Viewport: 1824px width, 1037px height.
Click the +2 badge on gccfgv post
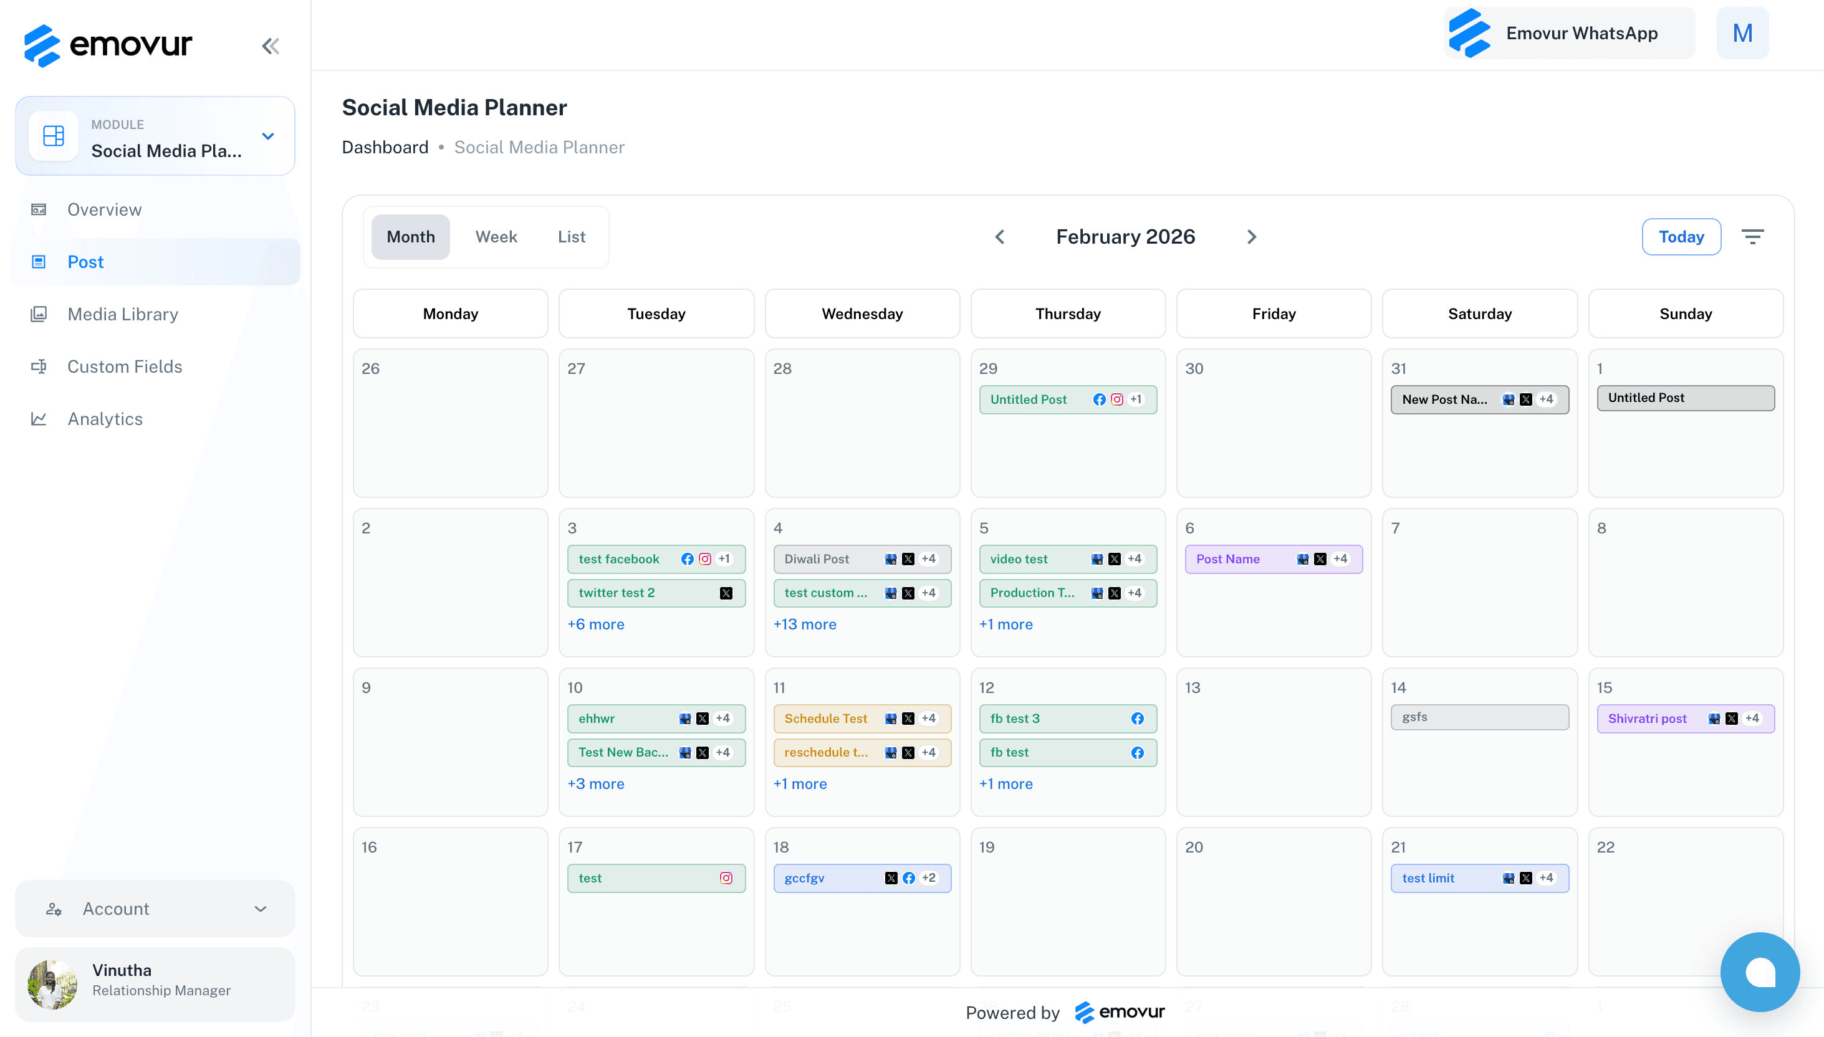[x=928, y=878]
